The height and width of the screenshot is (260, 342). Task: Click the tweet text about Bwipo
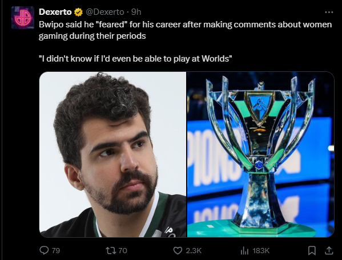[x=185, y=30]
